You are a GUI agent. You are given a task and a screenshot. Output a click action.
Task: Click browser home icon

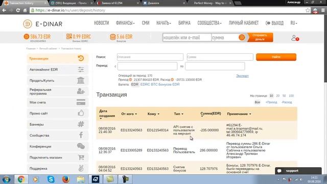pos(25,10)
